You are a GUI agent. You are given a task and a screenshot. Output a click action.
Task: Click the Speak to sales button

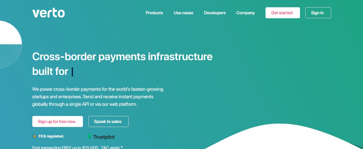pos(108,121)
